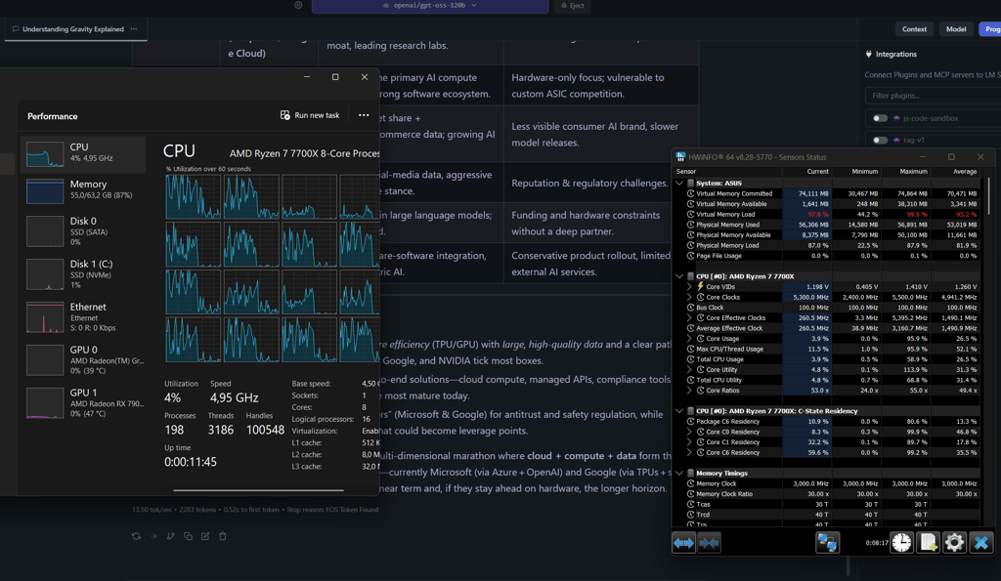Click Up time value 0:00:11:45
The width and height of the screenshot is (1001, 581).
pos(191,462)
